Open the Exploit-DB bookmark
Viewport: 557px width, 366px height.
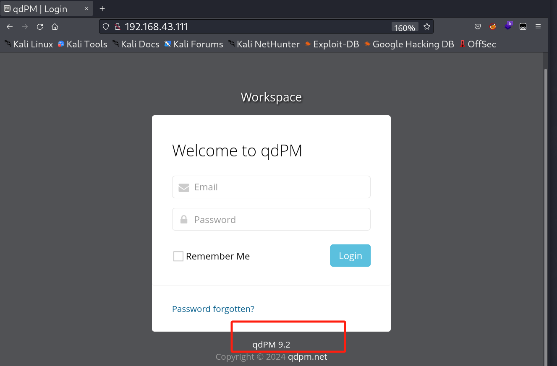(x=332, y=44)
